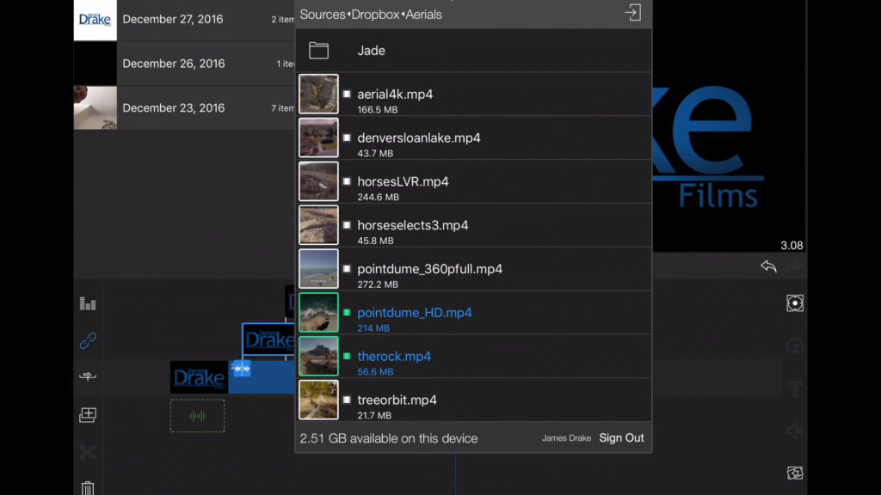Select the denversloanlake.mp4 selection square
The image size is (881, 495).
347,137
